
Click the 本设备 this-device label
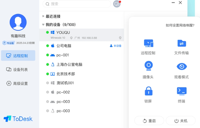point(116,46)
